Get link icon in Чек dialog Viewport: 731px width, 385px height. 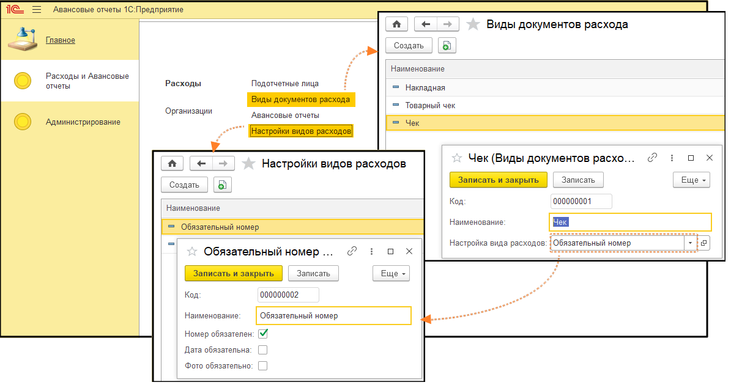pos(652,158)
